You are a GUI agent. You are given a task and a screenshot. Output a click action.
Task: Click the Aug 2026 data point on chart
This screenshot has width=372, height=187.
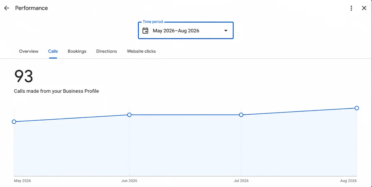pos(357,108)
